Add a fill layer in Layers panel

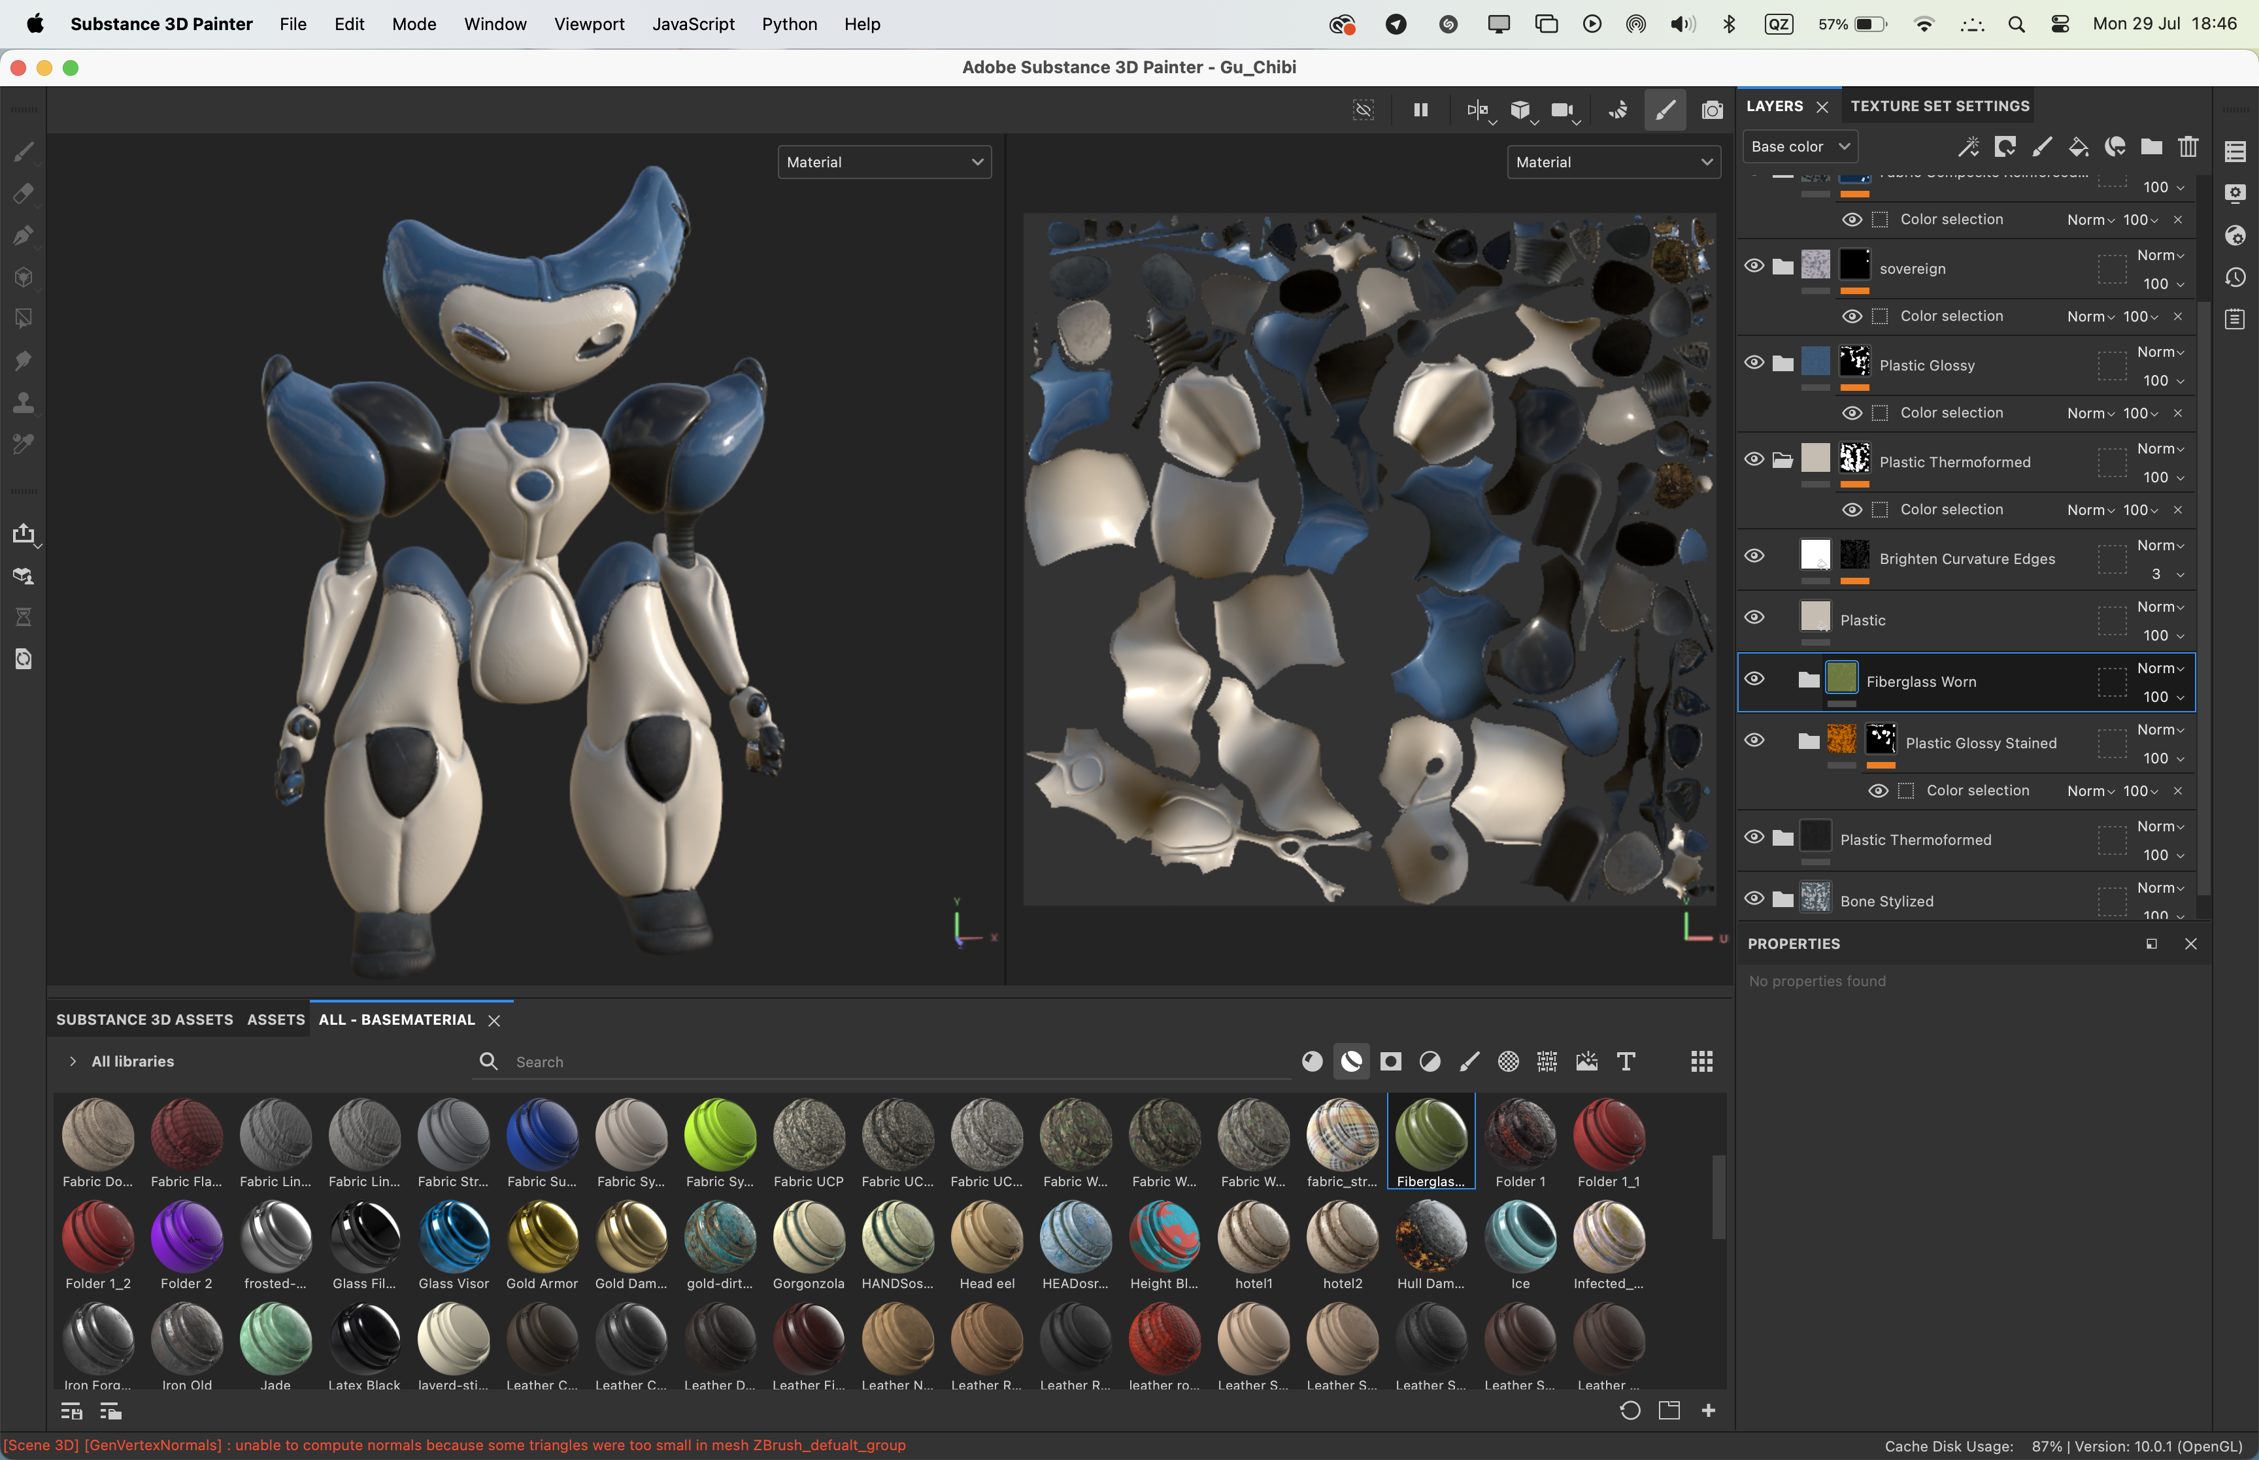click(x=2078, y=147)
